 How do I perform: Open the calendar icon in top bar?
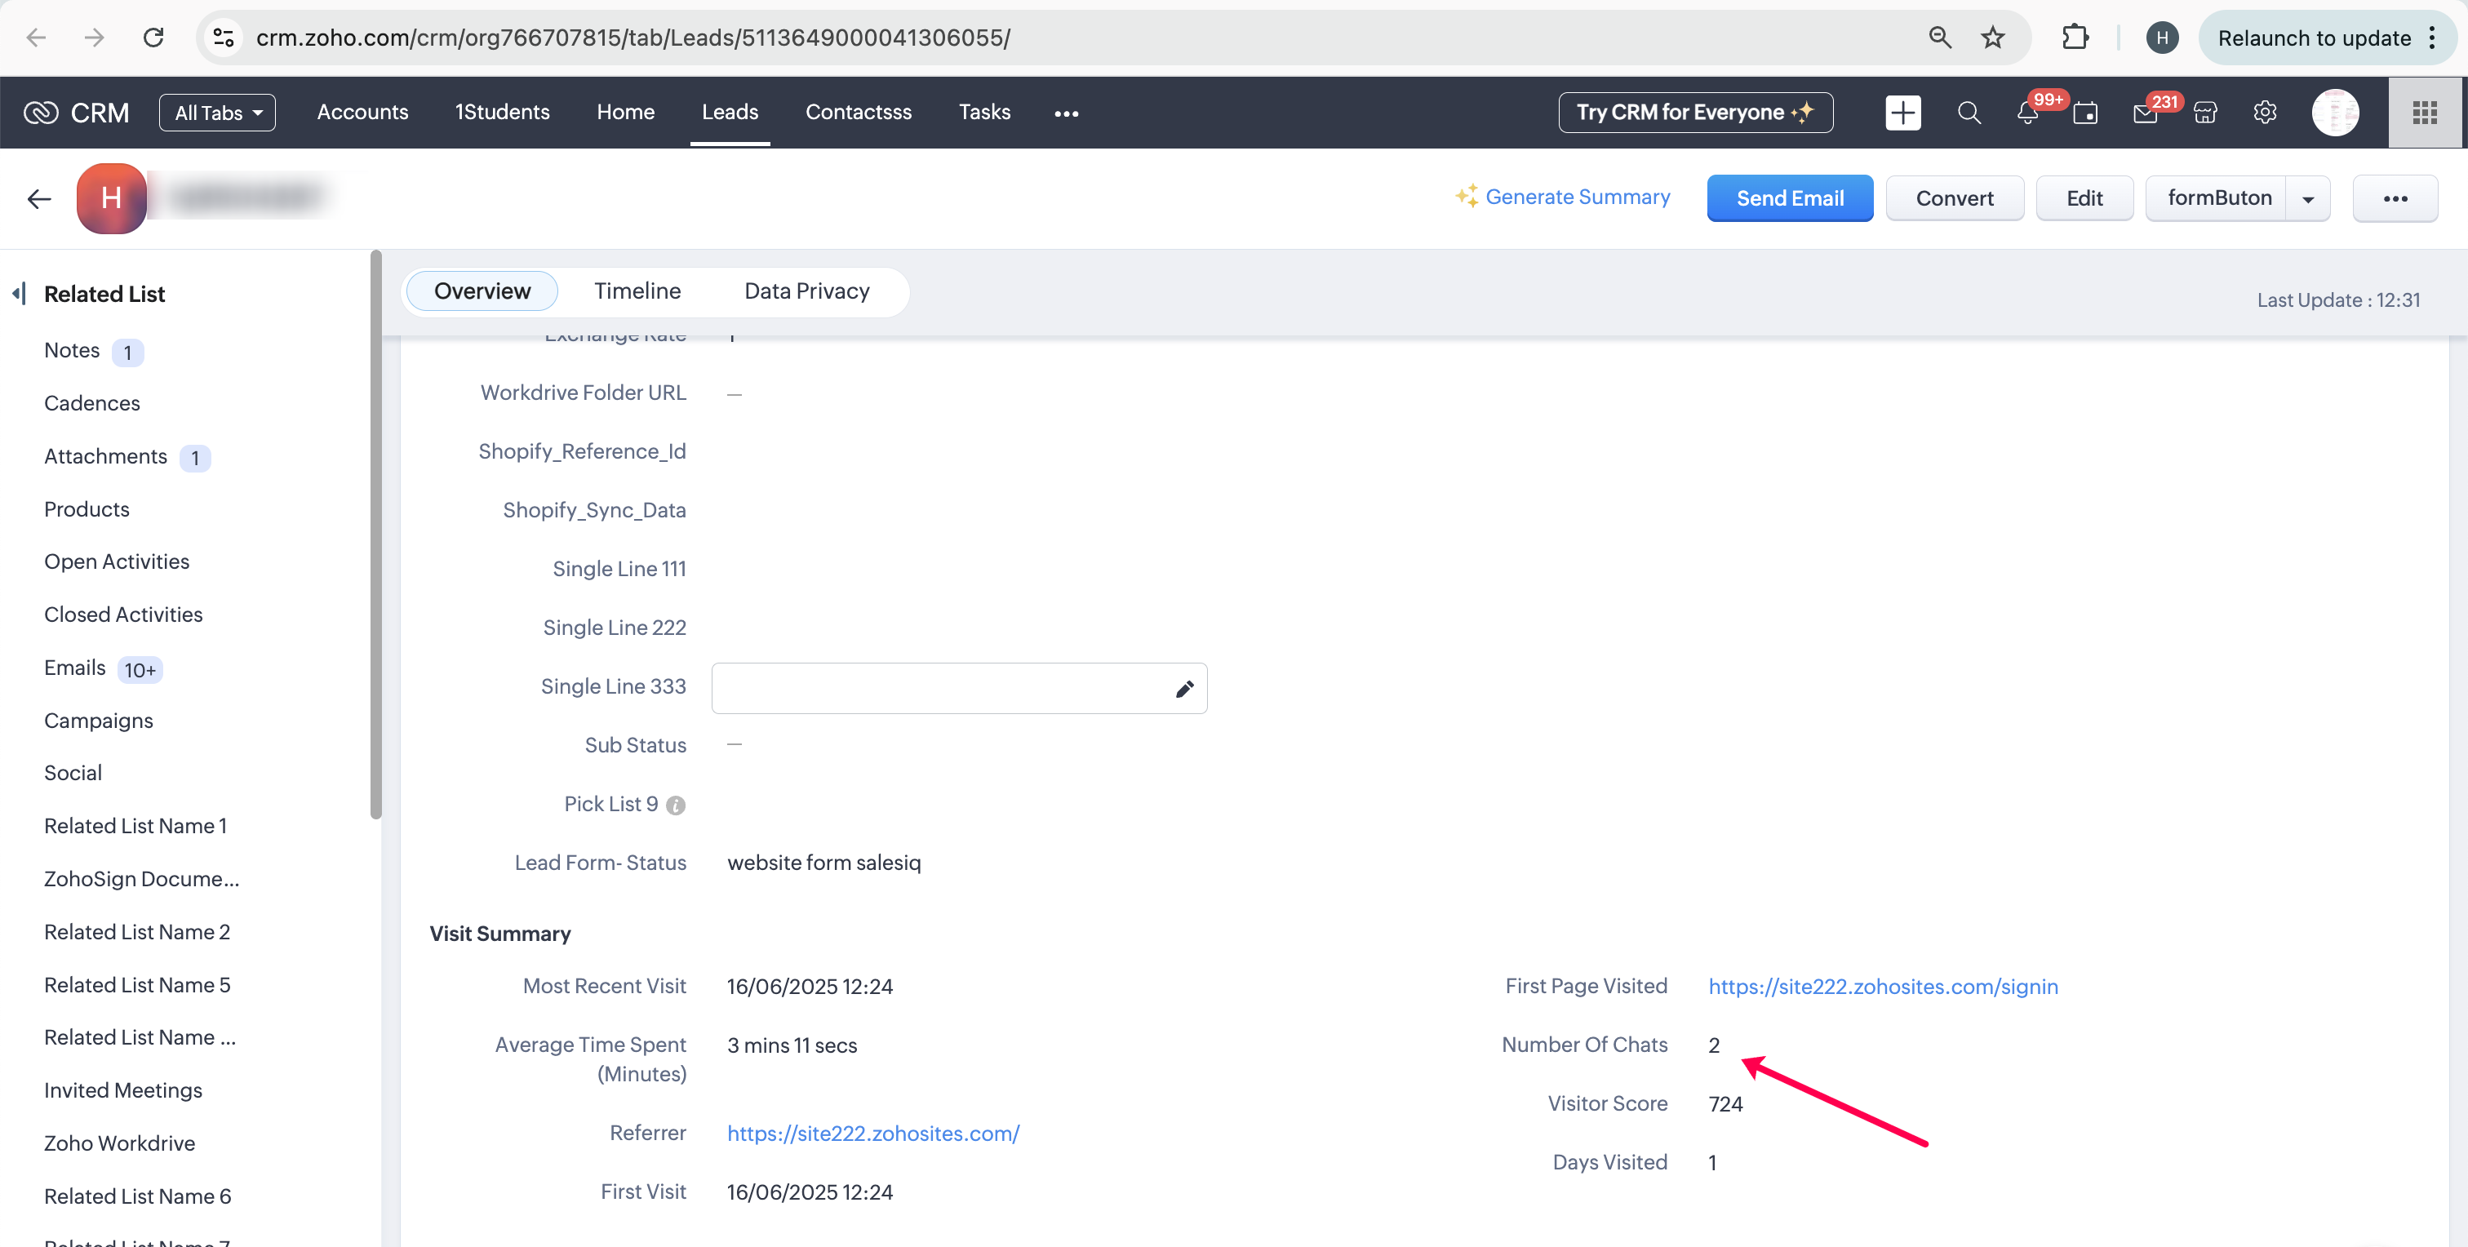2084,113
